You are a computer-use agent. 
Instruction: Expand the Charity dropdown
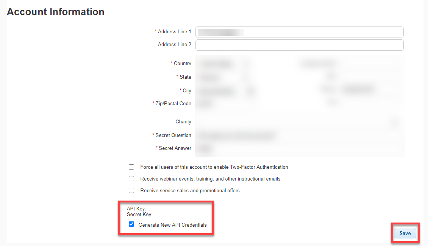click(x=300, y=122)
